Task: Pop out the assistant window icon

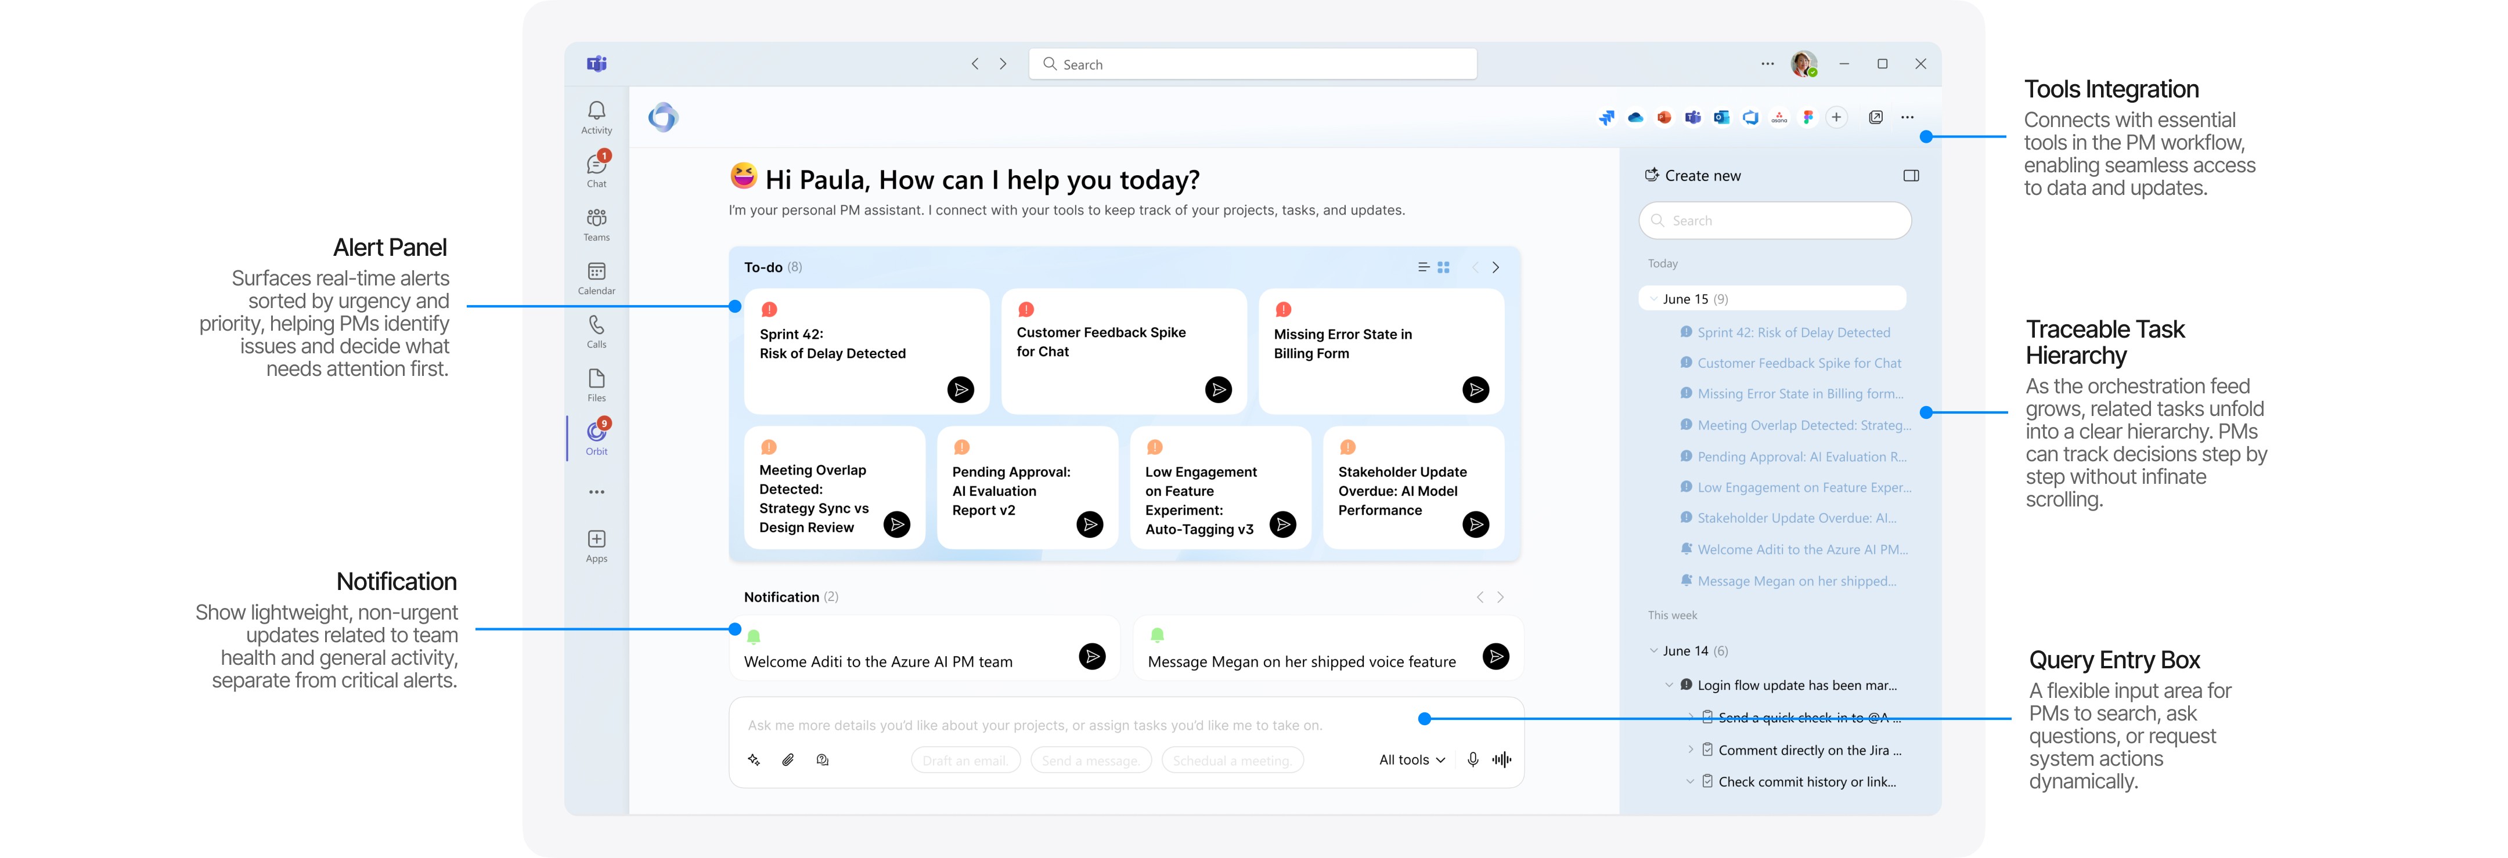Action: [x=1876, y=118]
